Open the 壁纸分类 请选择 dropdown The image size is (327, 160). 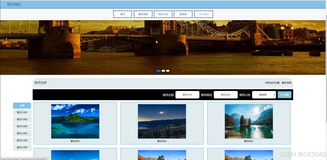[264, 95]
